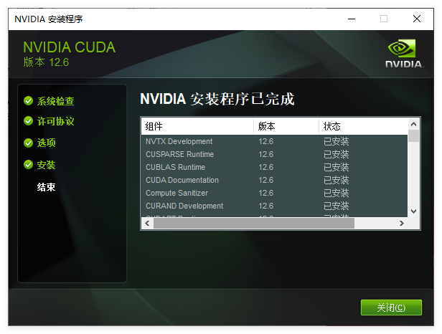Click the 关闭(C) button
The width and height of the screenshot is (442, 334).
[391, 307]
